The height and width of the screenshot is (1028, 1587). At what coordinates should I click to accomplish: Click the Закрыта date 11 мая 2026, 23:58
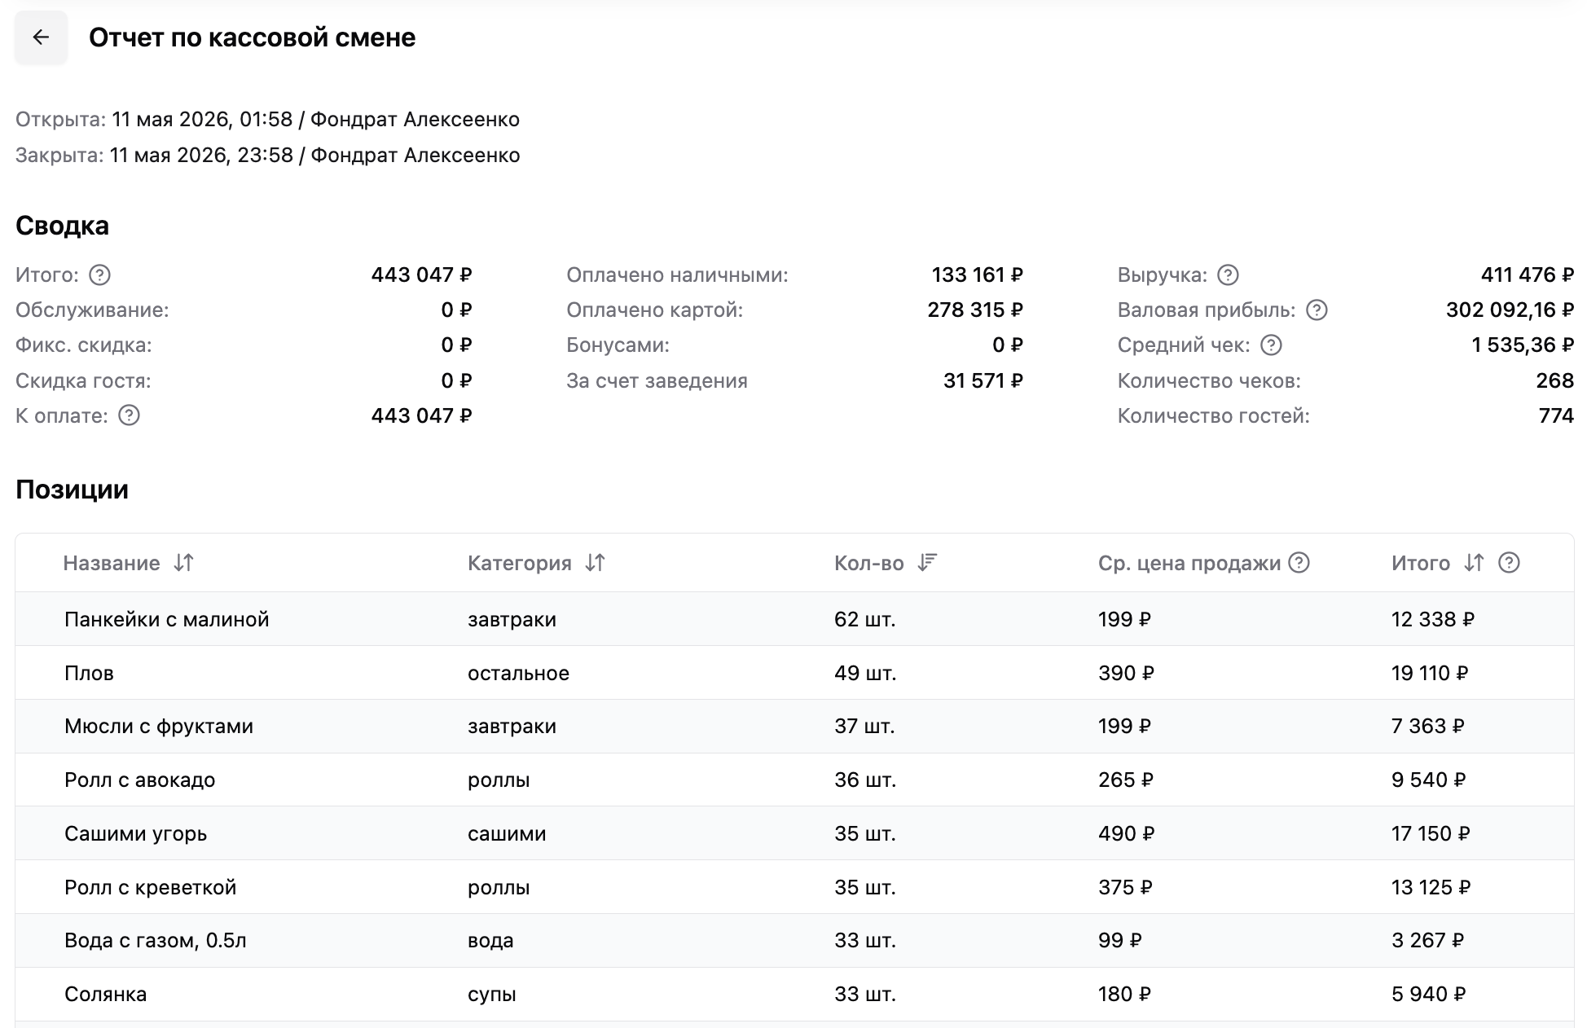click(x=201, y=156)
